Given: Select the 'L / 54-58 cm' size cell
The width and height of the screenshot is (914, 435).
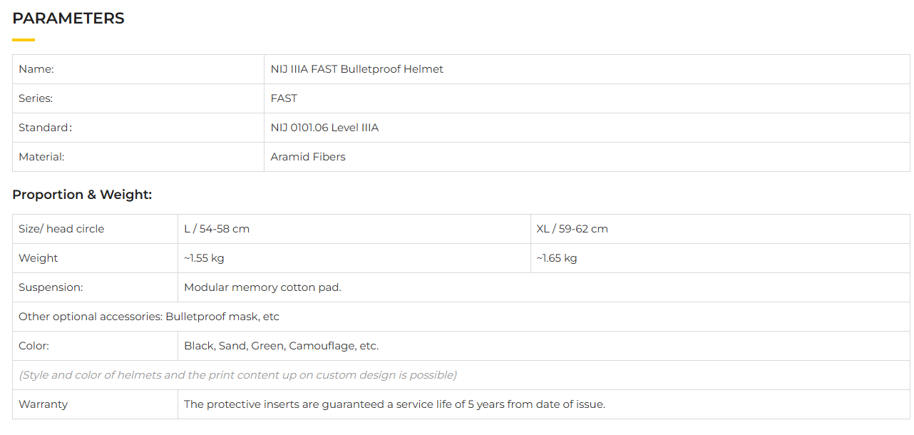Looking at the screenshot, I should coord(217,229).
